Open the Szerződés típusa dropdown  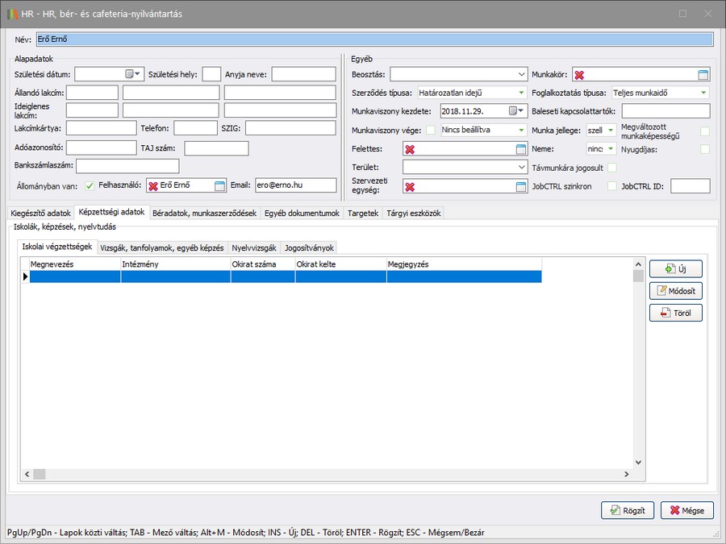(521, 93)
